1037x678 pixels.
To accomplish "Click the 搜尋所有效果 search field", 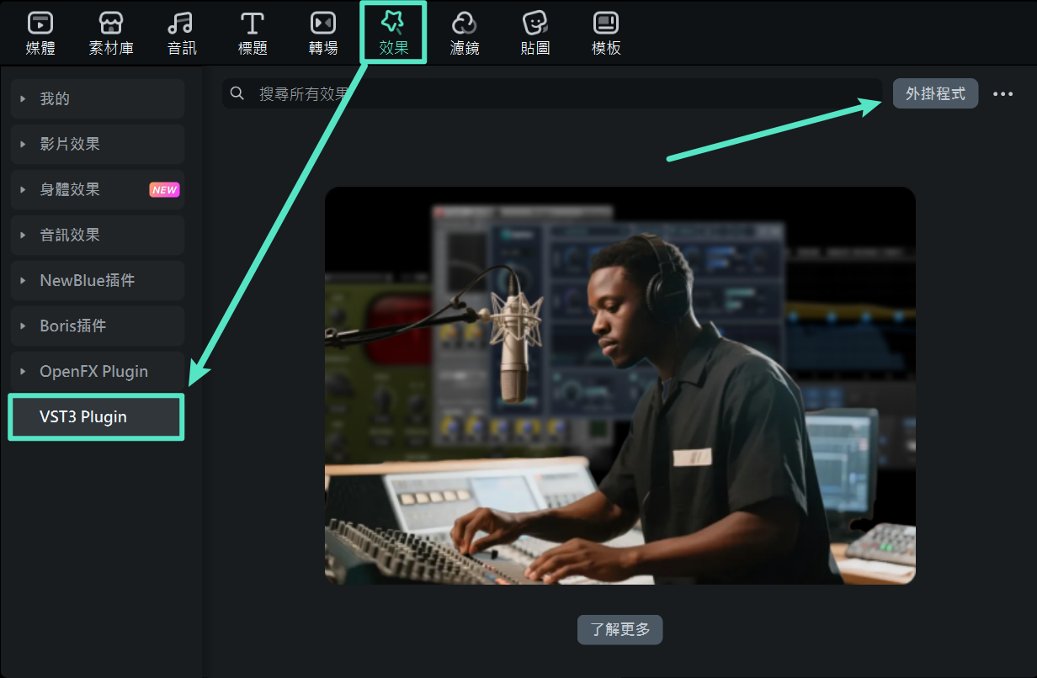I will [556, 94].
